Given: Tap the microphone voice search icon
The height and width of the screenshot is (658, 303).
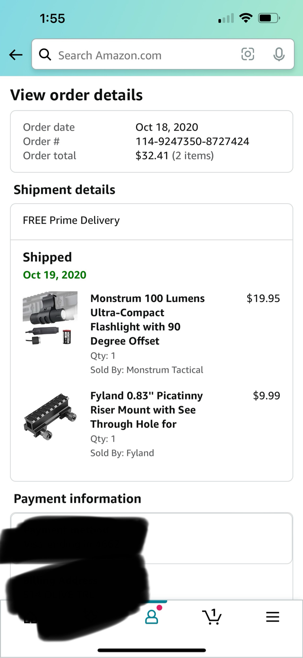Looking at the screenshot, I should click(x=279, y=54).
